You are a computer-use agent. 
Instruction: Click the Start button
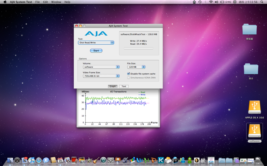click(x=96, y=51)
